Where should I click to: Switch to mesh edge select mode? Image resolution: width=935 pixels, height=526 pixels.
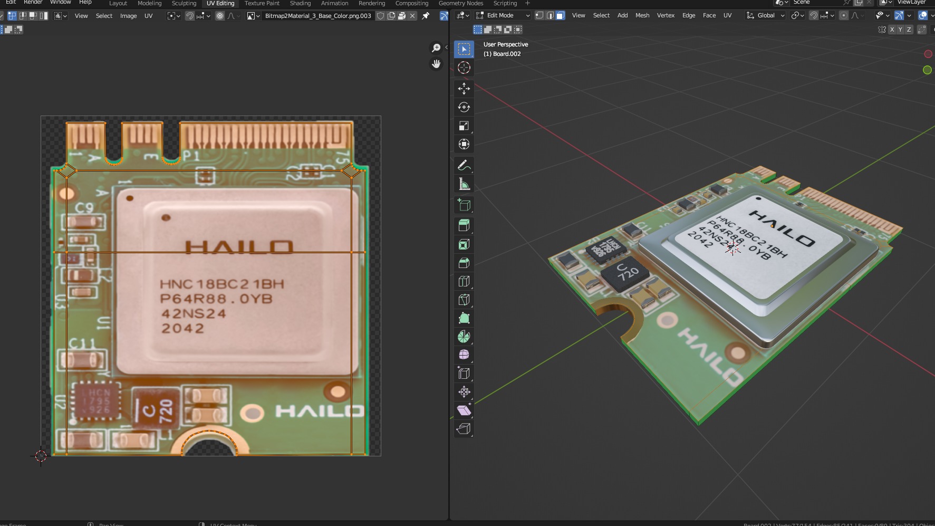550,15
